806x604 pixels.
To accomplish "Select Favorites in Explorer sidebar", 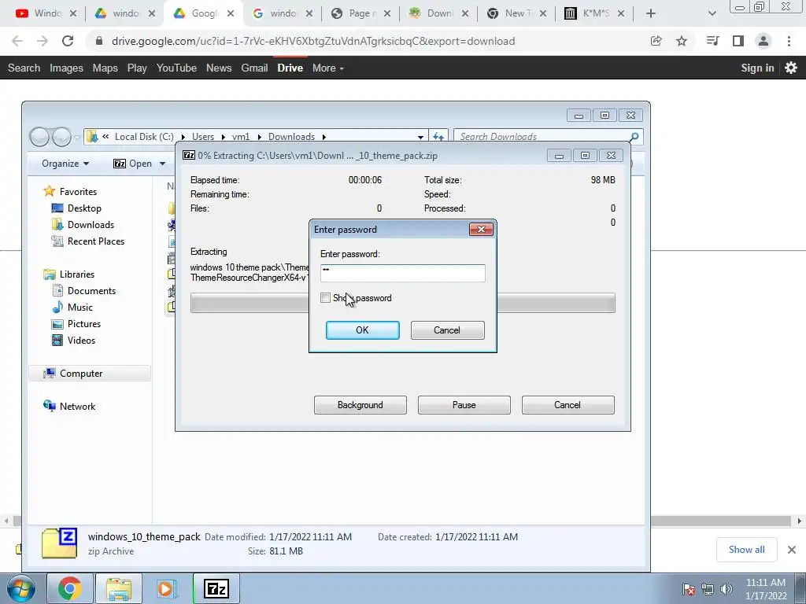I will (x=70, y=192).
